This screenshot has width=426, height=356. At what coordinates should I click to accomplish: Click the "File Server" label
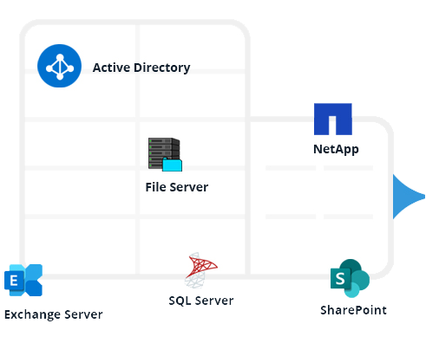pos(177,187)
